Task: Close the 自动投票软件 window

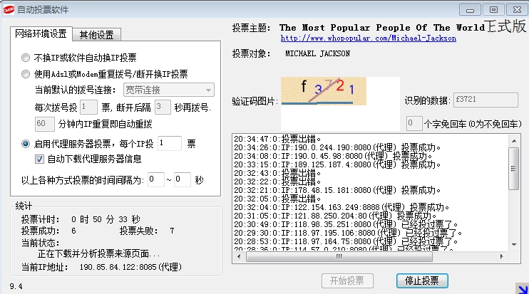Action: pos(517,10)
